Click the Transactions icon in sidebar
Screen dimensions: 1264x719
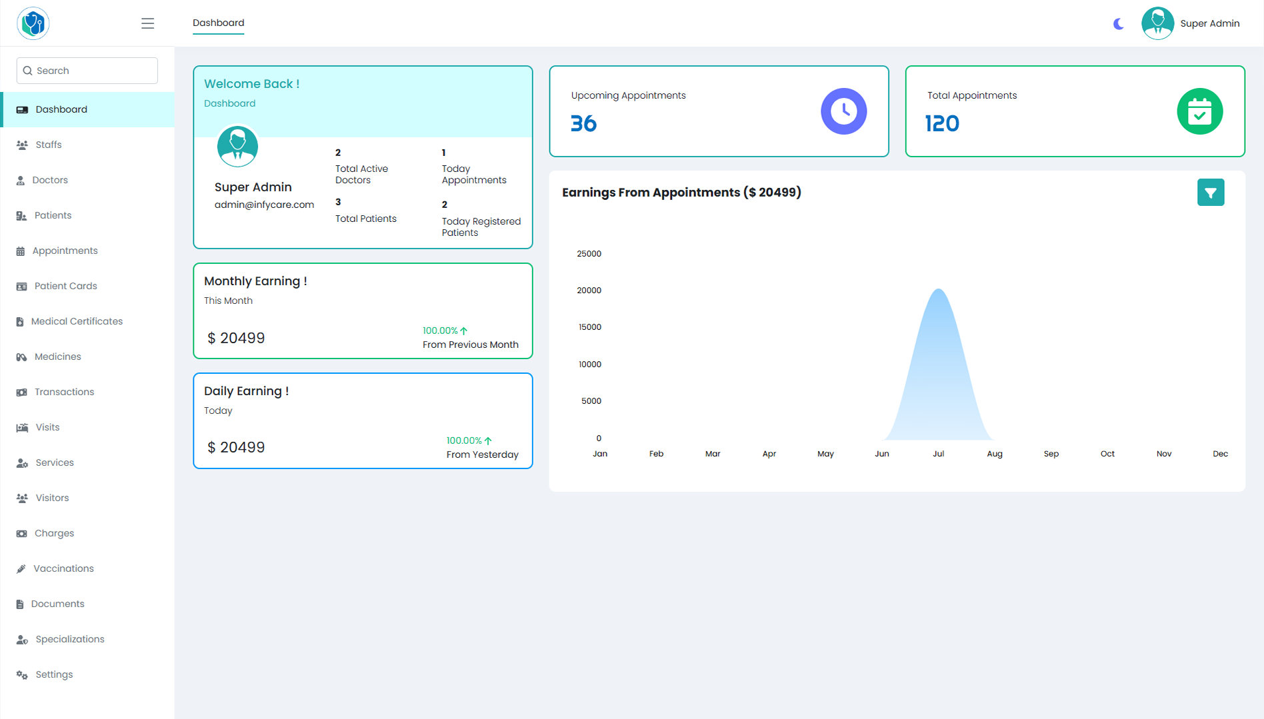[21, 392]
